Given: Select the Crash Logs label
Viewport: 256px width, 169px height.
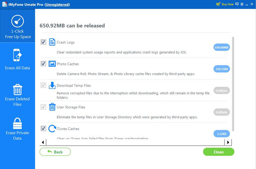Looking at the screenshot, I should click(66, 42).
